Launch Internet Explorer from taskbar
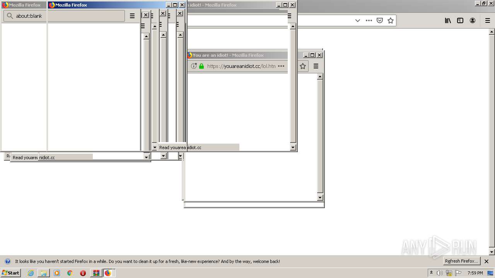Image resolution: width=495 pixels, height=278 pixels. tap(31, 273)
